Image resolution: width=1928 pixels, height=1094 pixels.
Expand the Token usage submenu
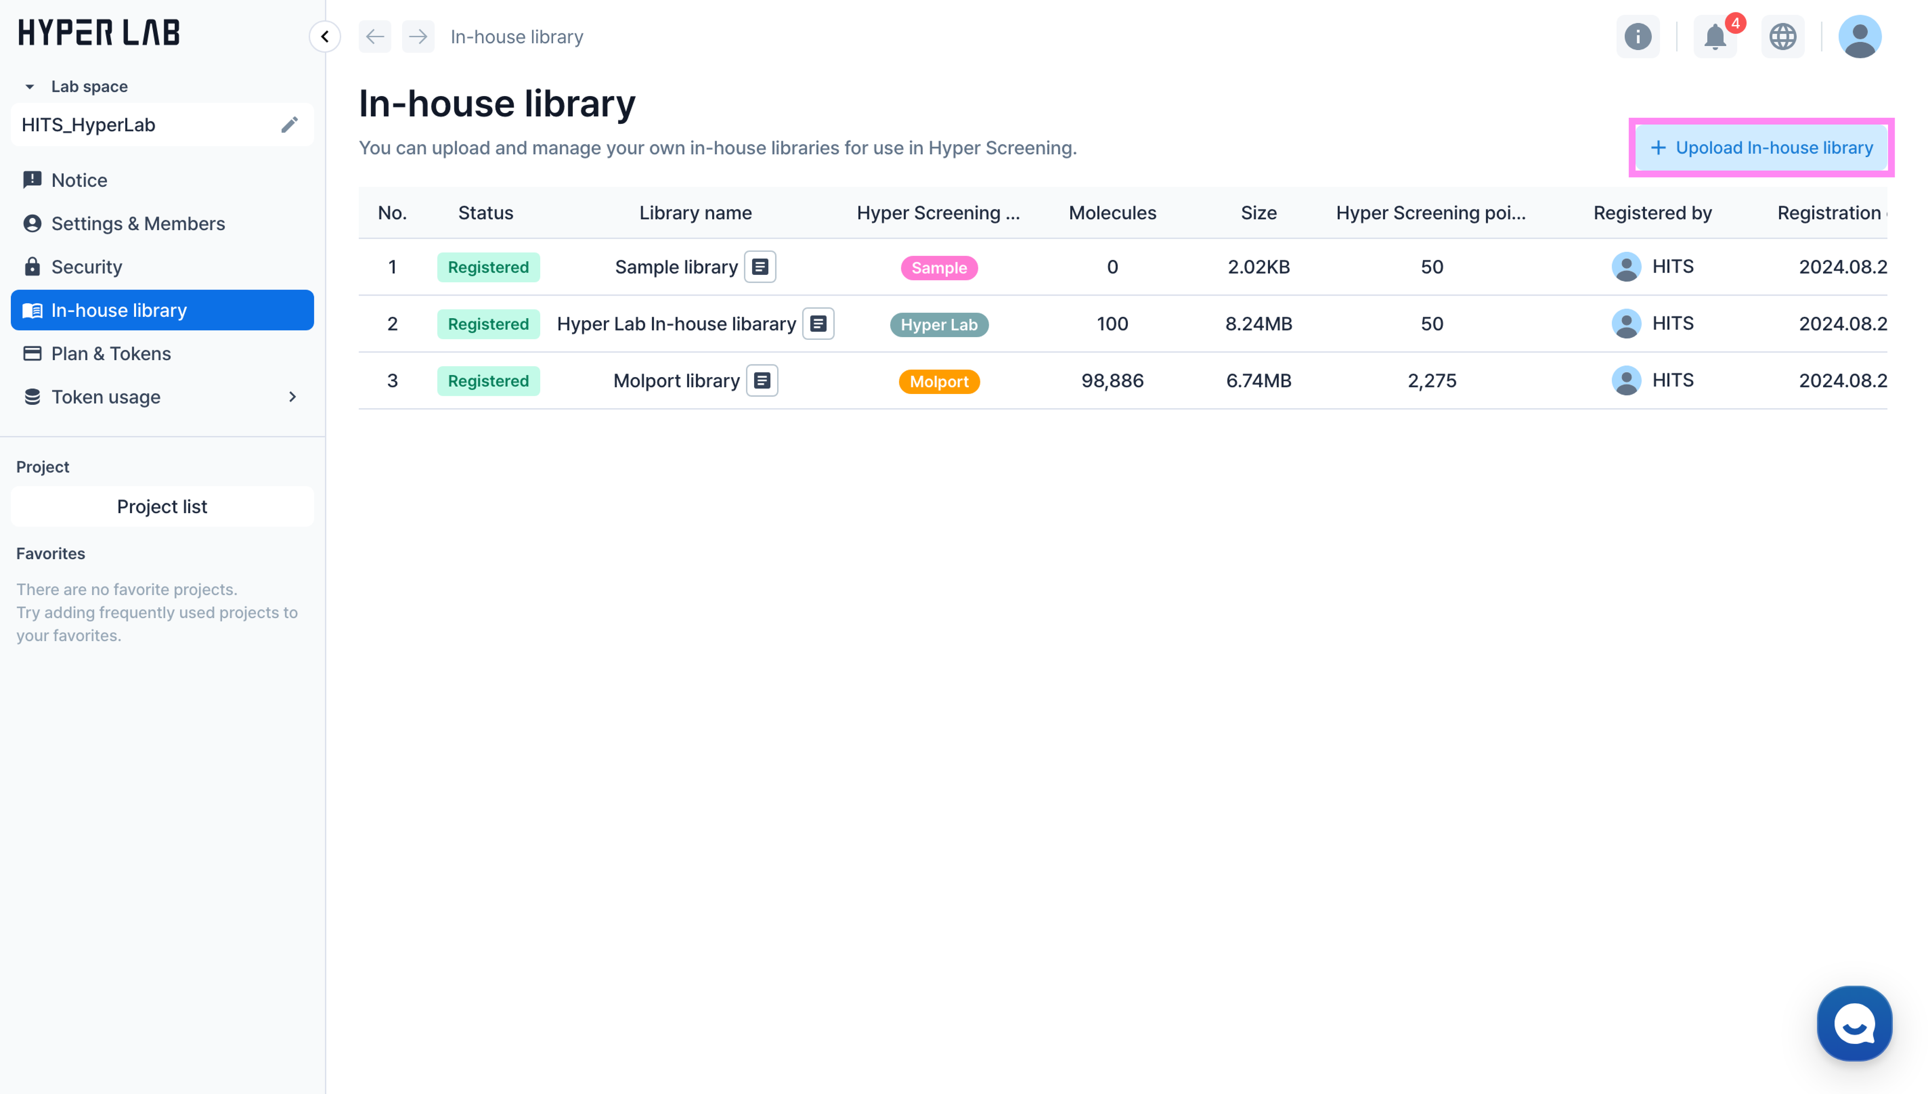tap(292, 397)
